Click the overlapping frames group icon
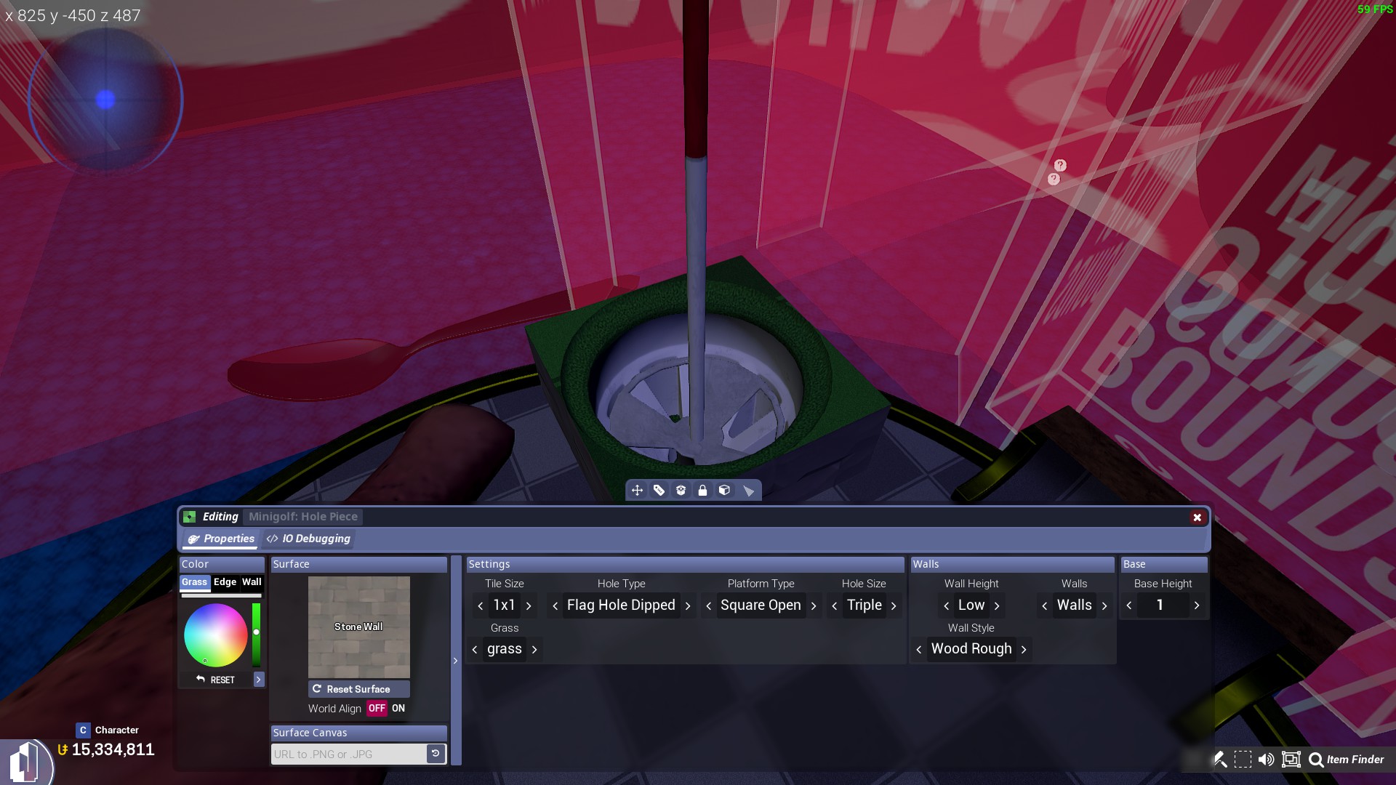 (1291, 760)
